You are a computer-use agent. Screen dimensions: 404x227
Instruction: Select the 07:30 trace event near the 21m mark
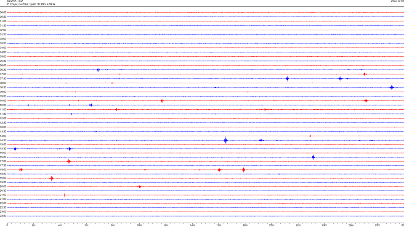point(287,79)
